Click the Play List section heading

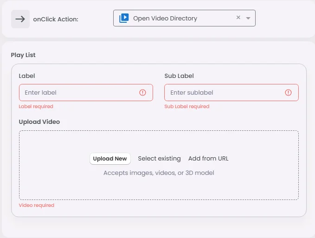pyautogui.click(x=23, y=55)
